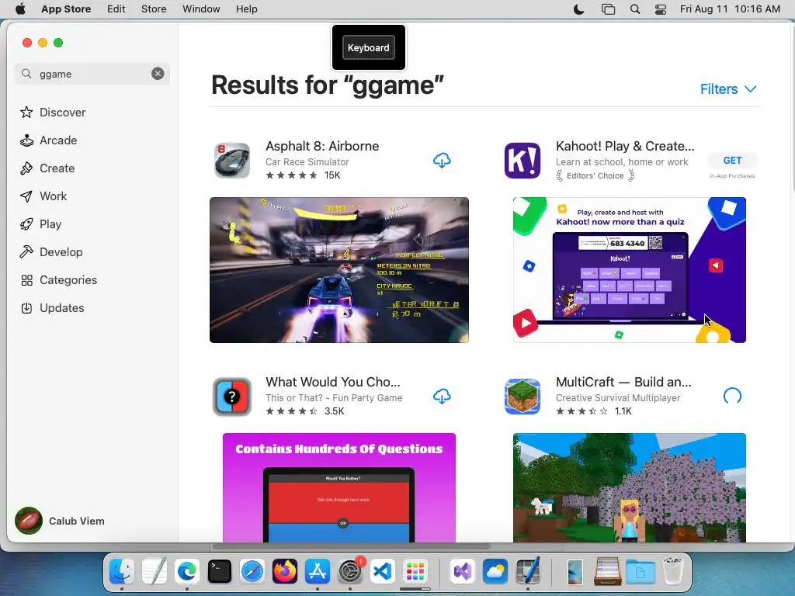Open Control Center in menu bar
This screenshot has width=795, height=596.
pos(661,9)
